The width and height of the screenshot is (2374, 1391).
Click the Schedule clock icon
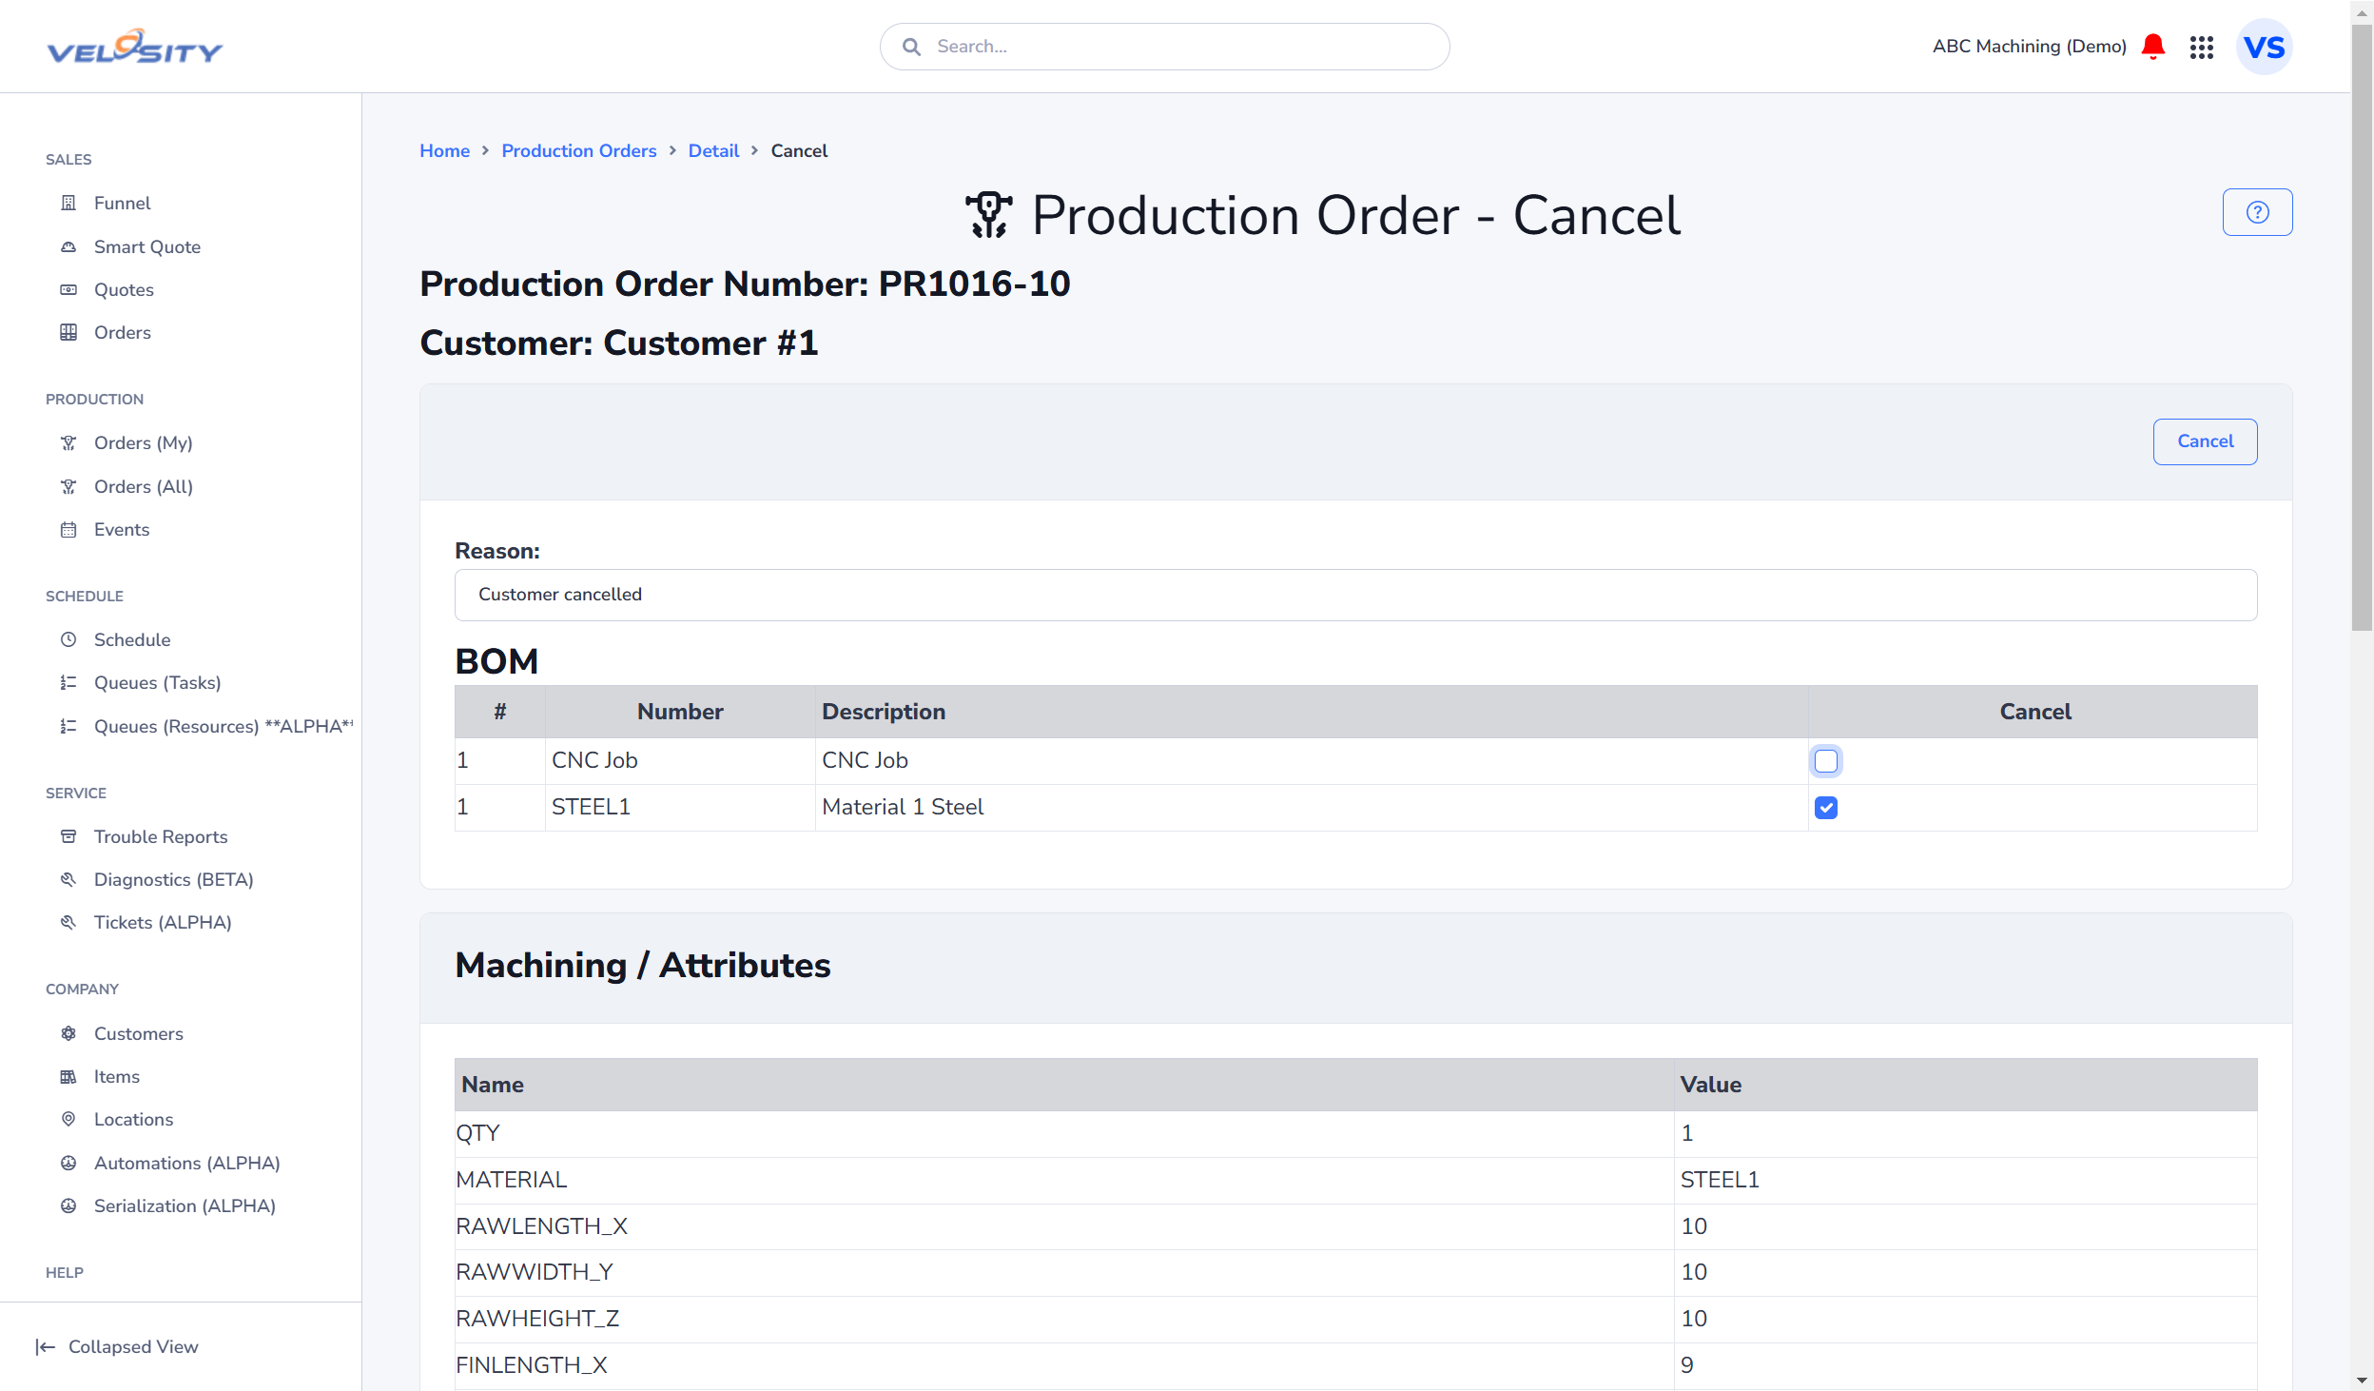click(68, 639)
